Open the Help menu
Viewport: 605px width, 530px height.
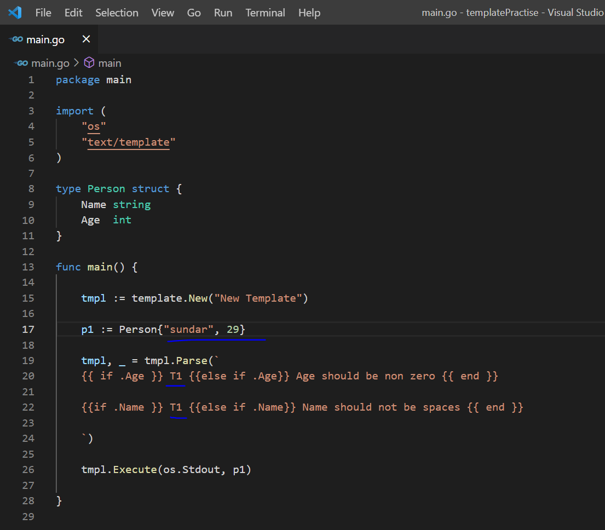click(x=309, y=13)
